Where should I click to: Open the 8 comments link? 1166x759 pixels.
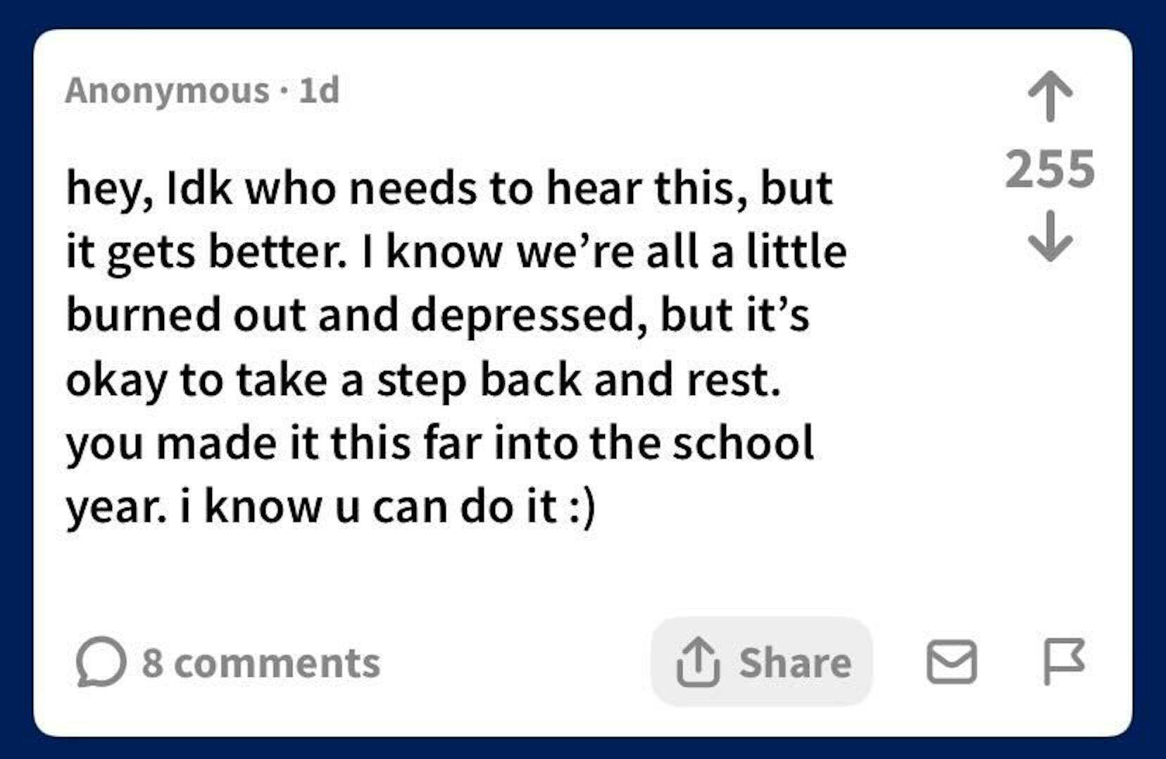pos(261,663)
